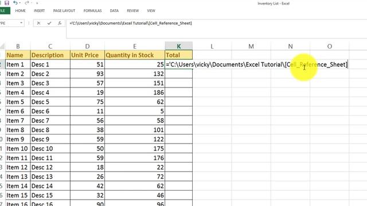Select quantity 175 for Item 10

135,149
